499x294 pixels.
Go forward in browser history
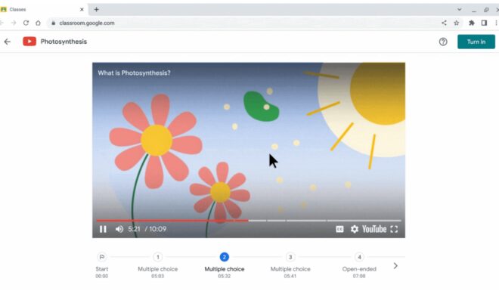(14, 23)
